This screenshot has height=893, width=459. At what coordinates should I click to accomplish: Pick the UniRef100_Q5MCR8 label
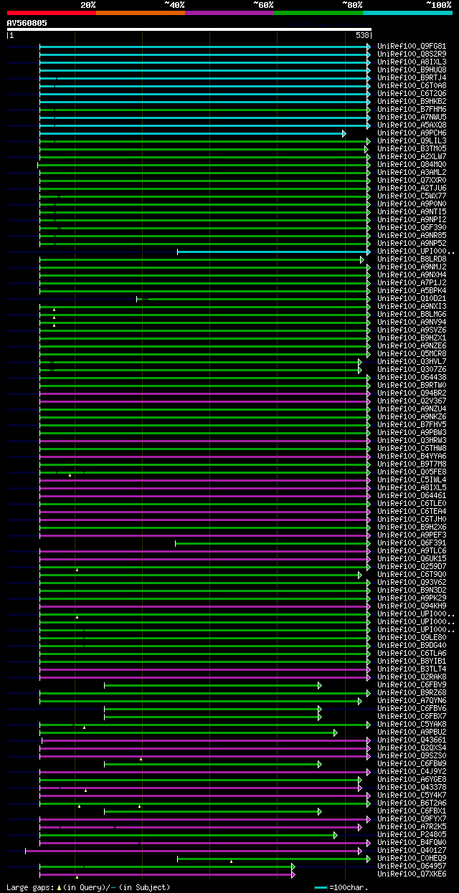click(412, 354)
